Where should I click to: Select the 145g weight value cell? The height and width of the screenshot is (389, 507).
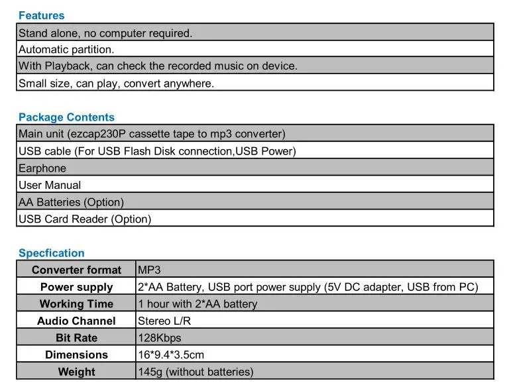pyautogui.click(x=315, y=371)
